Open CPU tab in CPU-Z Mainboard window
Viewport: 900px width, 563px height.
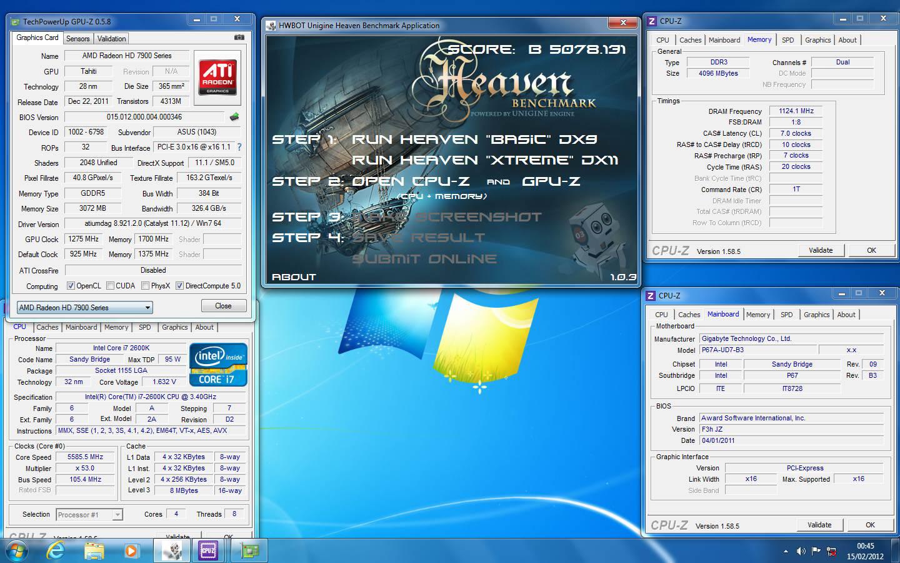pos(662,315)
